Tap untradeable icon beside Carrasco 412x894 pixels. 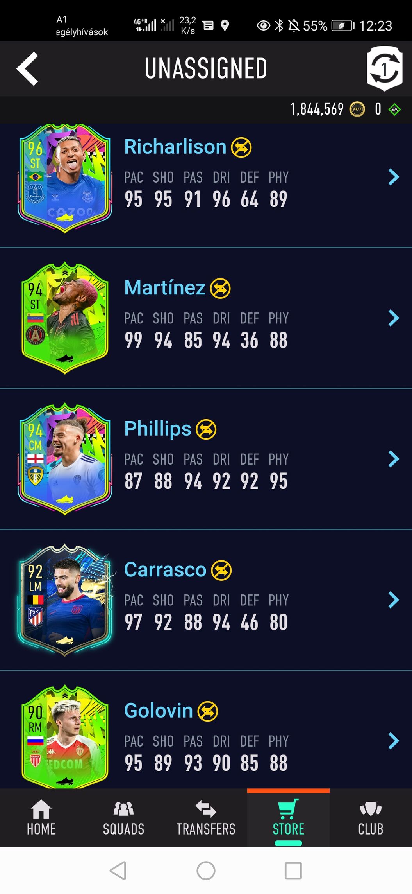221,570
